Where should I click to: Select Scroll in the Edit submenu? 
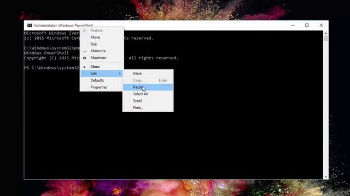(148, 101)
